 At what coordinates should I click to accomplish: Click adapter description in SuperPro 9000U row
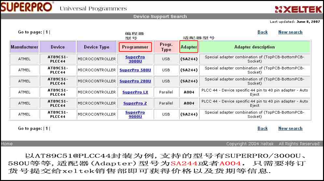click(x=255, y=115)
